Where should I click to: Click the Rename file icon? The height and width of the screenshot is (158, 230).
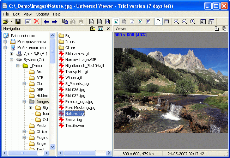(x=28, y=22)
